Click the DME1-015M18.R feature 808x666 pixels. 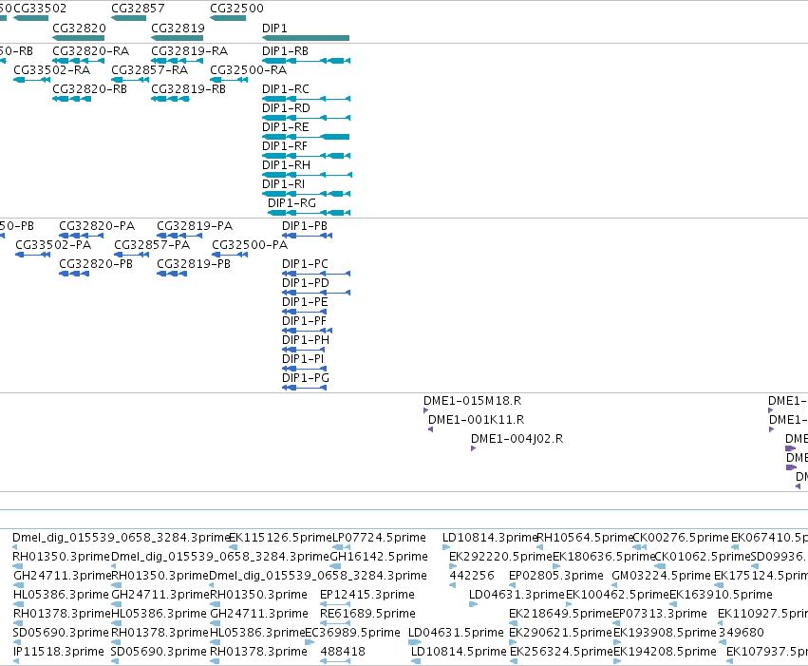click(425, 410)
